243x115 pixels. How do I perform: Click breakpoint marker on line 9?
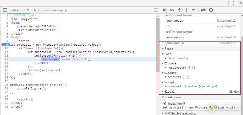point(5,45)
